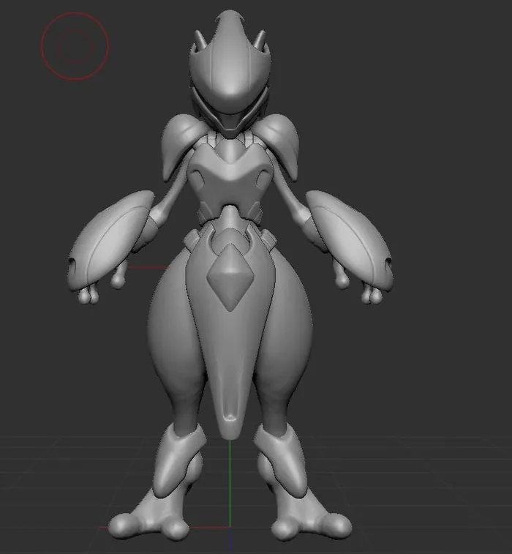Select the foot on the left side of the model

(x=150, y=521)
